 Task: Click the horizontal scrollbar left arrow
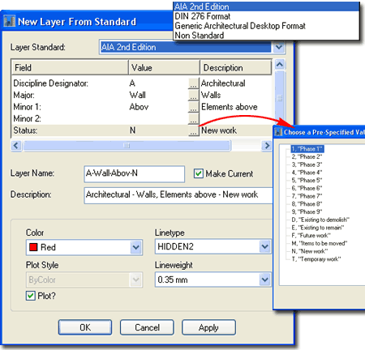(16, 146)
